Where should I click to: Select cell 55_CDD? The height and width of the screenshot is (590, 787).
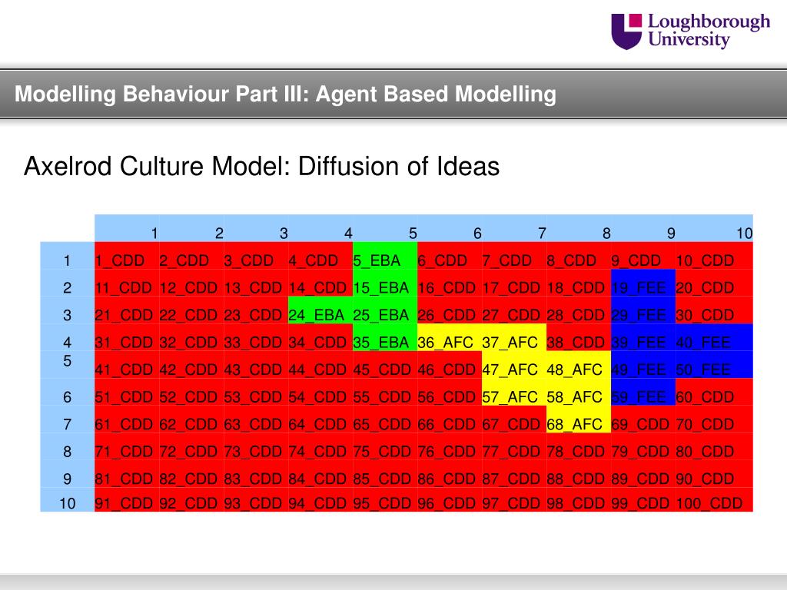(385, 392)
